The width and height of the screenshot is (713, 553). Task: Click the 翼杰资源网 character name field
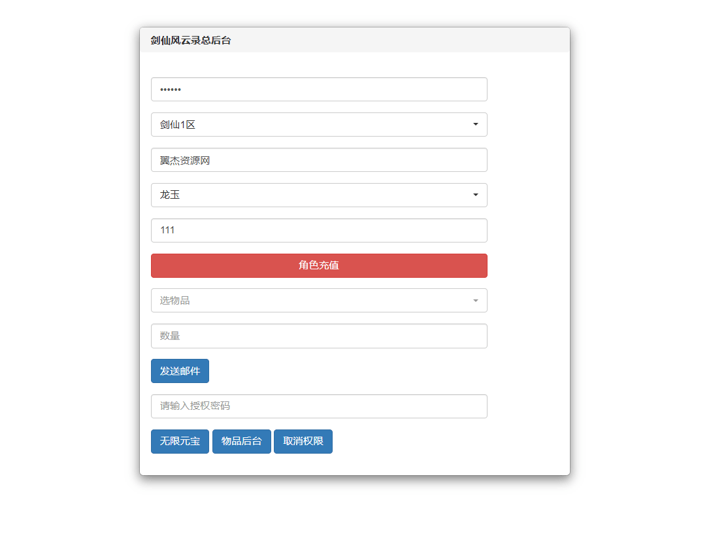[319, 159]
